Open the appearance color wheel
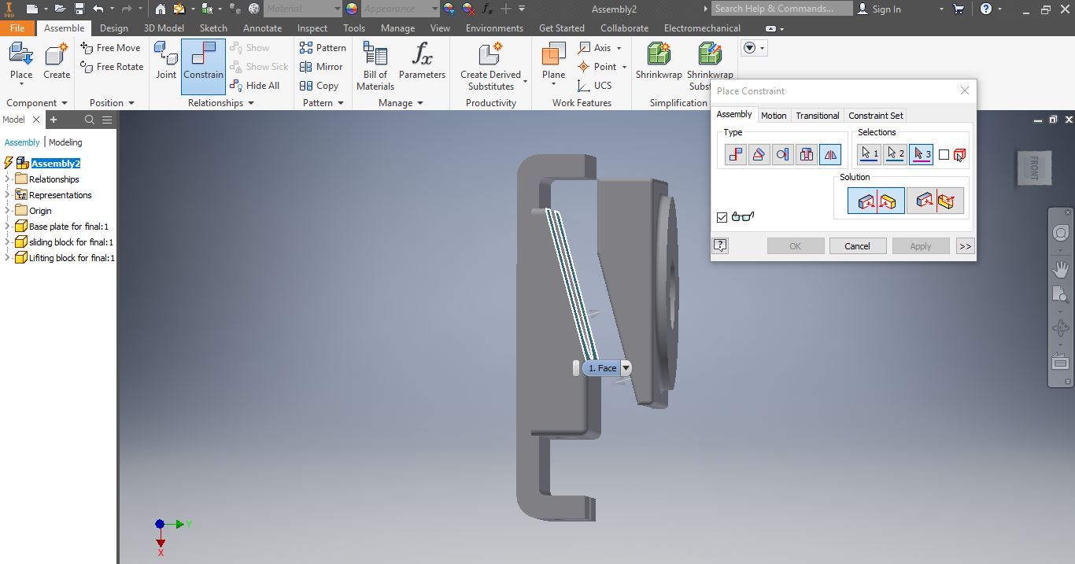This screenshot has height=564, width=1075. (352, 9)
